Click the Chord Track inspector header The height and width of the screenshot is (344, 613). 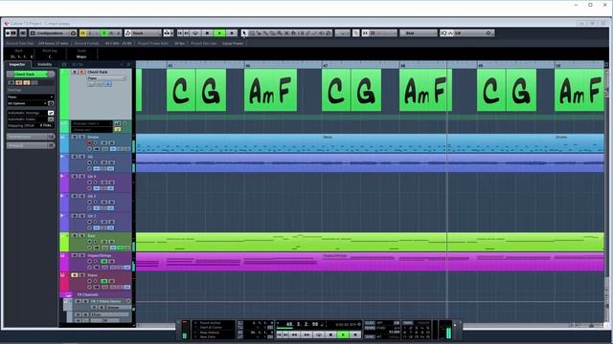click(x=31, y=75)
